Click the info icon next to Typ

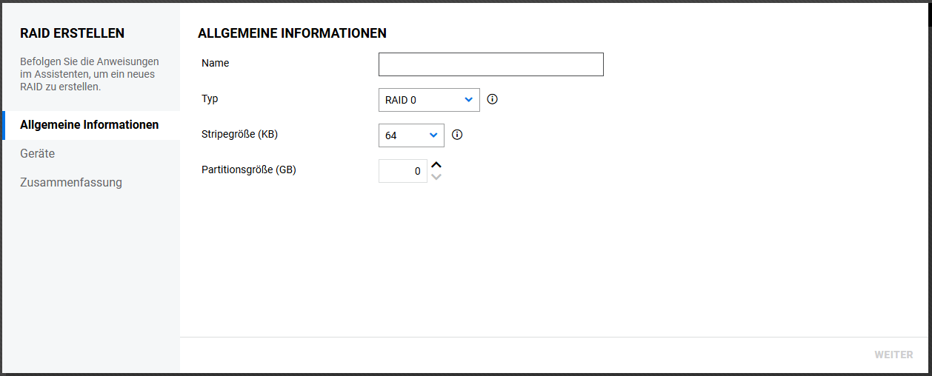coord(492,99)
